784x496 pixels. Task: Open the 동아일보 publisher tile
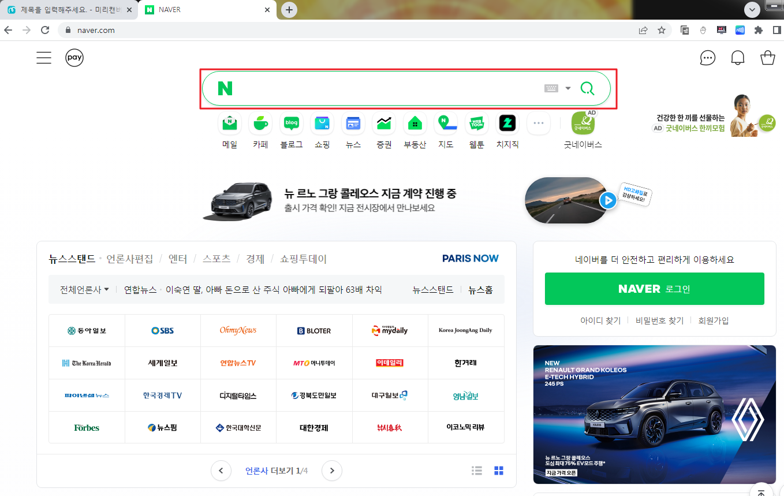[x=87, y=331]
